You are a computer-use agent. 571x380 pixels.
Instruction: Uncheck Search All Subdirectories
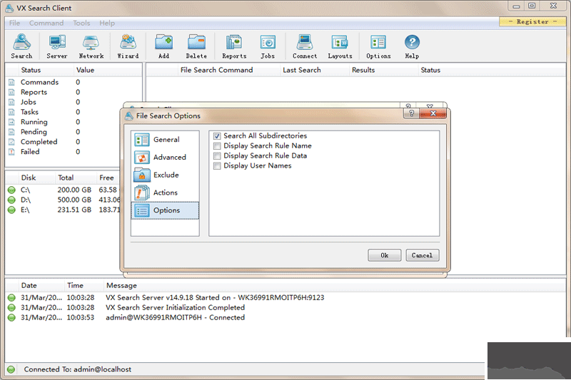[x=217, y=136]
